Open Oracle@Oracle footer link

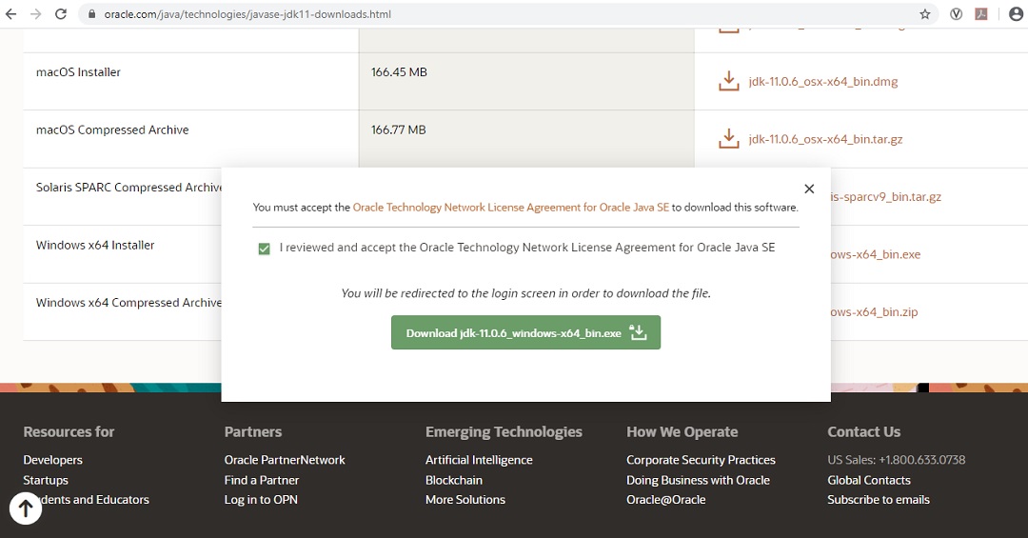[666, 500]
